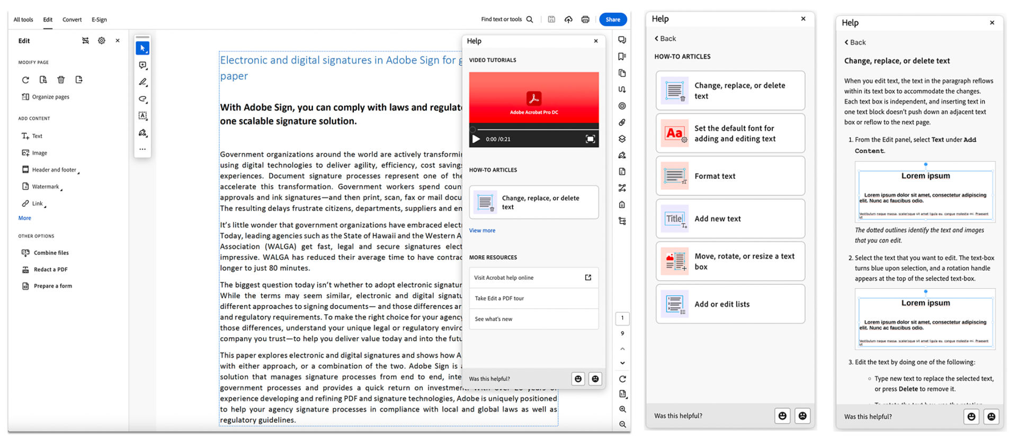Zoom out with the magnifier minus icon

pos(622,424)
